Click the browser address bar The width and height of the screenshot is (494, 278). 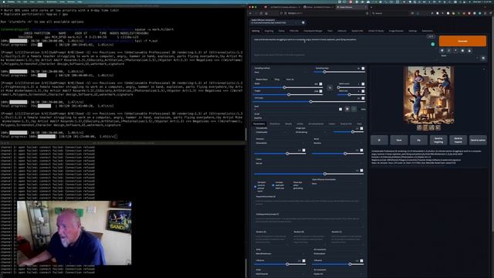pyautogui.click(x=324, y=13)
